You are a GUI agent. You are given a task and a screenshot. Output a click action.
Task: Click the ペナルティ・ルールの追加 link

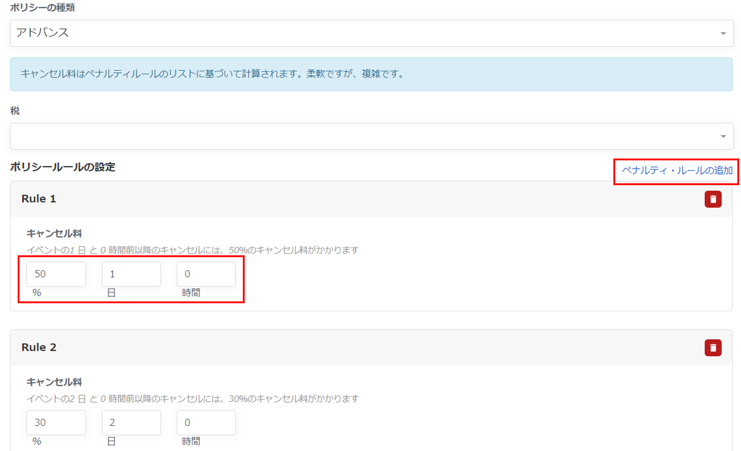click(677, 171)
